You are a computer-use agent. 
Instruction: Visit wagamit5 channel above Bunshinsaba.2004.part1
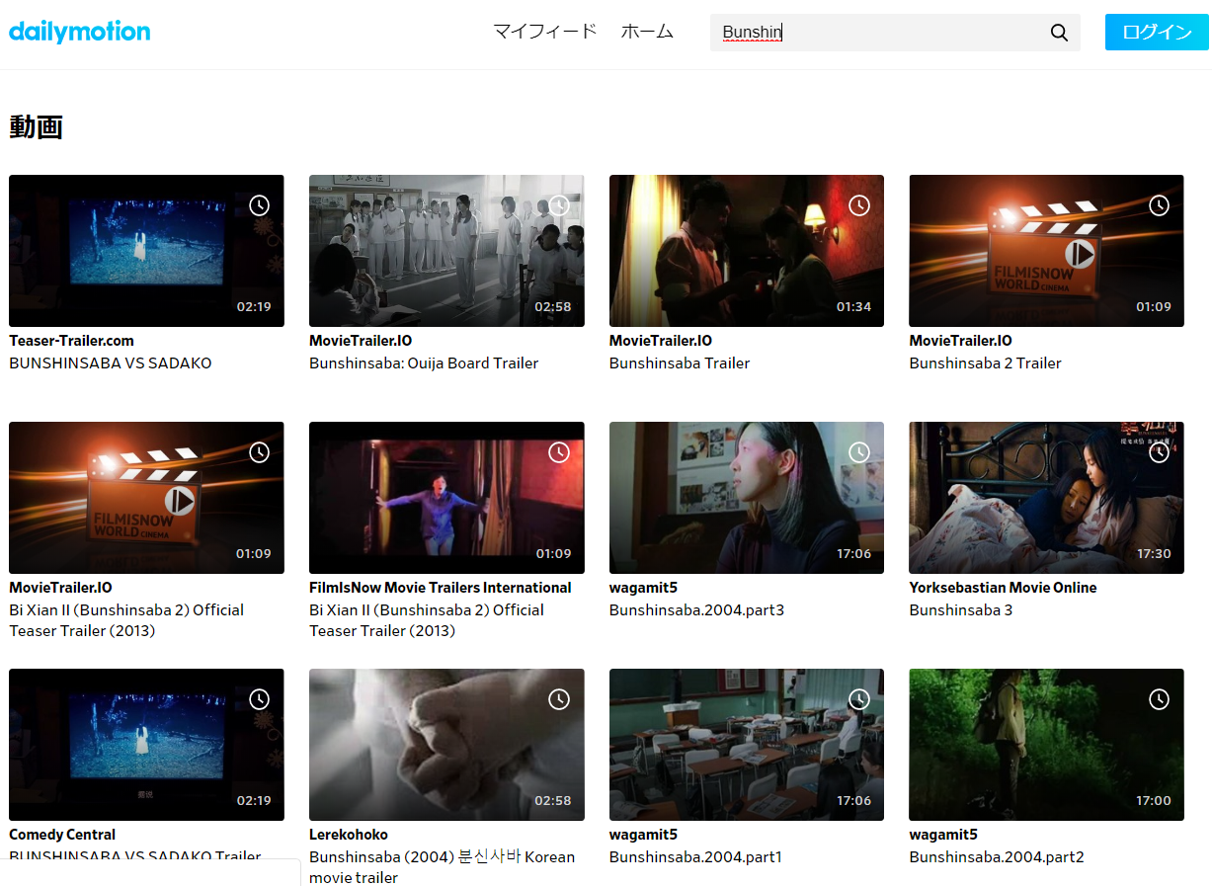point(643,835)
